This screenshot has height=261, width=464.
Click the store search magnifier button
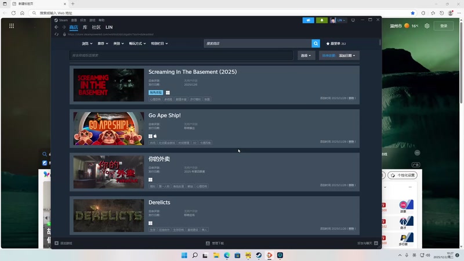click(316, 43)
